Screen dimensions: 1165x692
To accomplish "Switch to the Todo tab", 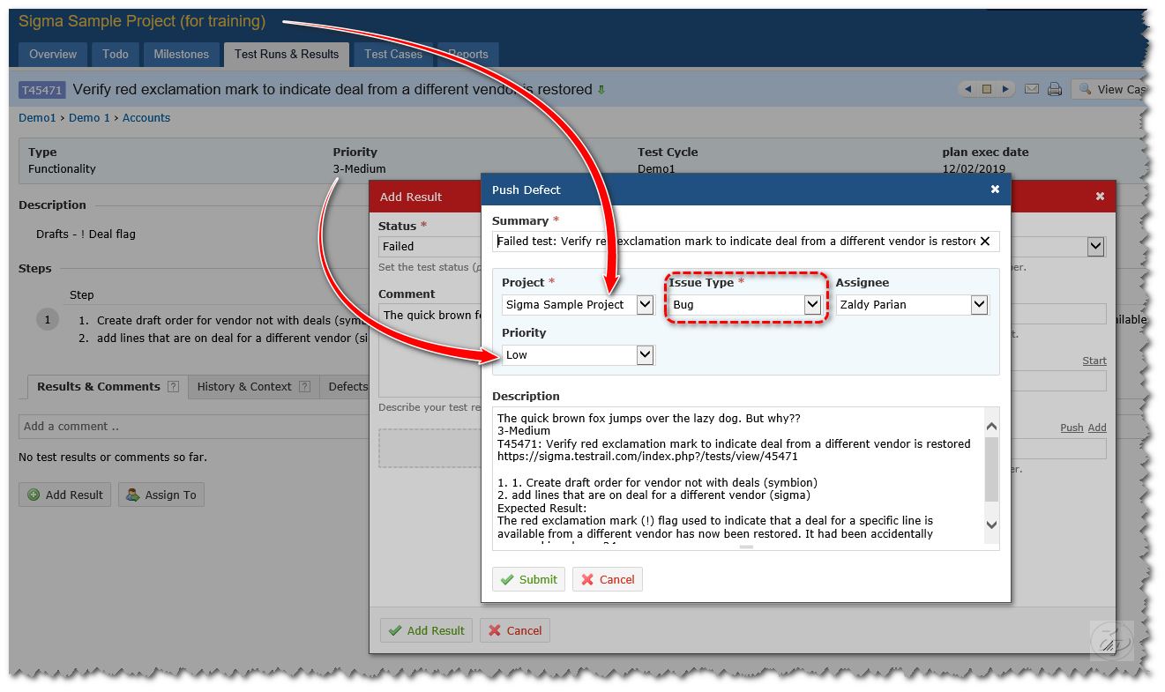I will (x=116, y=55).
